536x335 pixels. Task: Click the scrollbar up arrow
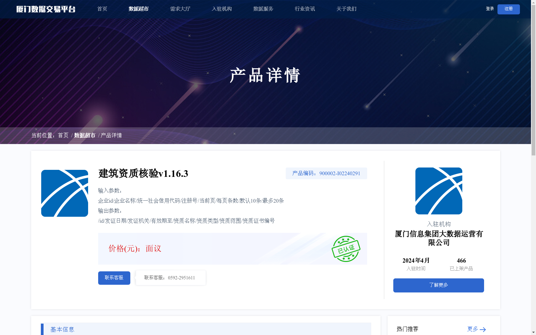pyautogui.click(x=533, y=2)
